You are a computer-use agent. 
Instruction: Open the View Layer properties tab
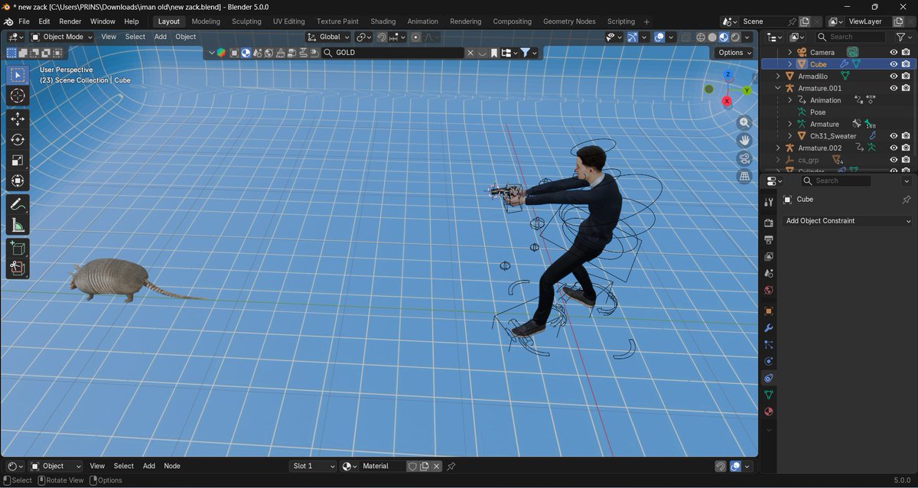(769, 256)
